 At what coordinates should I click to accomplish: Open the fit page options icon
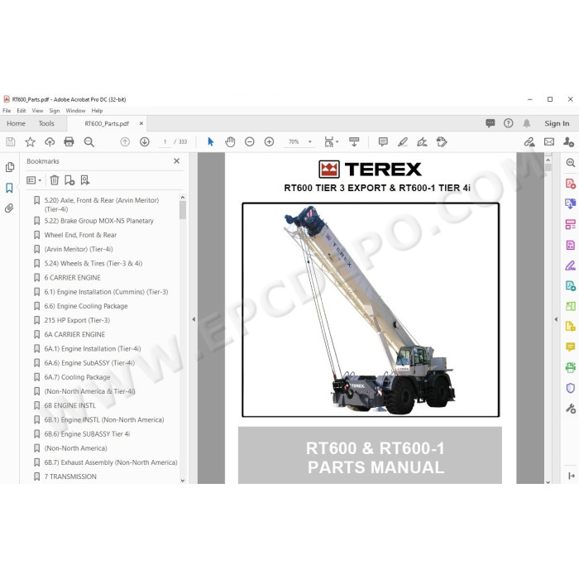pyautogui.click(x=331, y=141)
